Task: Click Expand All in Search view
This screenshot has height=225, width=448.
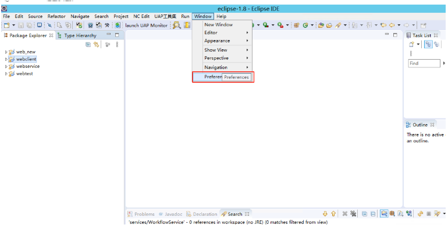Action: click(365, 214)
